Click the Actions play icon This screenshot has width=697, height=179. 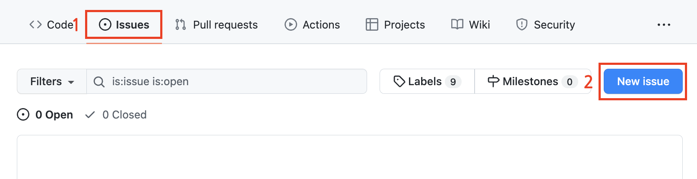pyautogui.click(x=291, y=25)
